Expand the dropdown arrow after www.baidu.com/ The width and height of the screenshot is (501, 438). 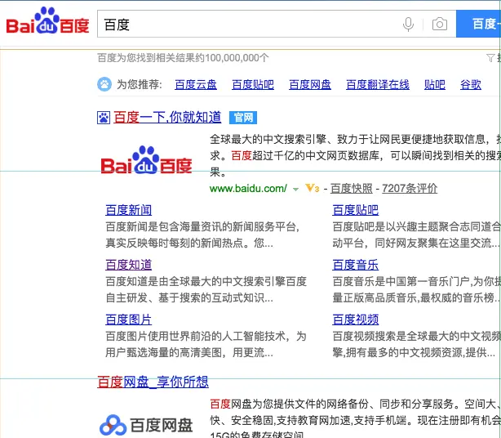click(295, 189)
